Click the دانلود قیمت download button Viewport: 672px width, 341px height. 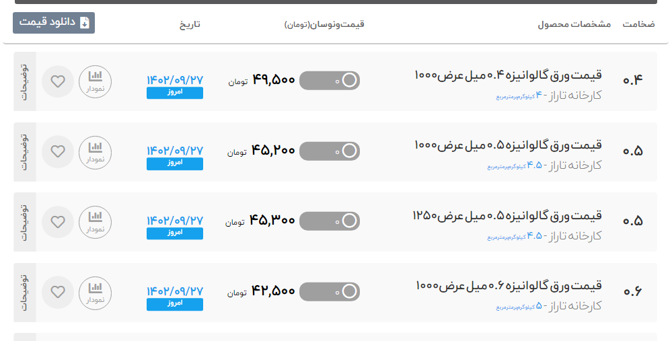54,23
